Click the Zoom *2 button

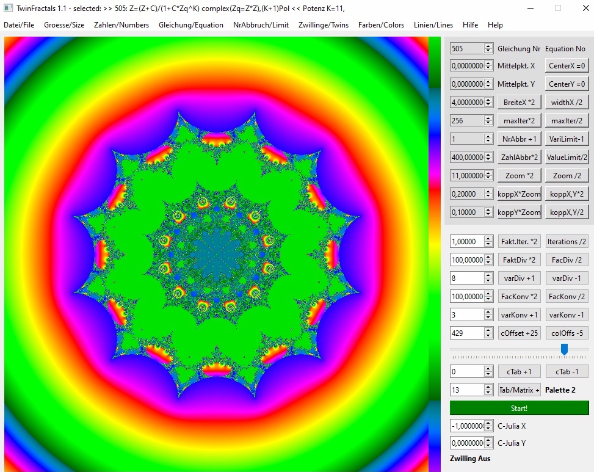click(x=519, y=176)
